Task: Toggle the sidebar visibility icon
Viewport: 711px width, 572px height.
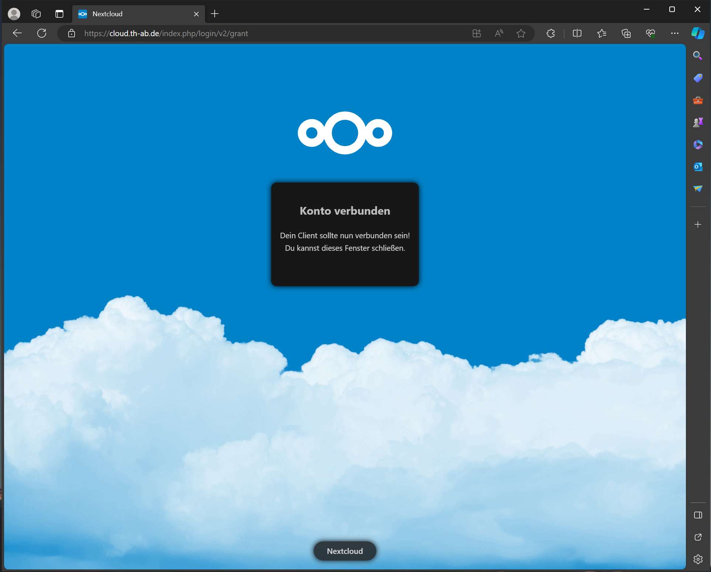Action: click(698, 515)
